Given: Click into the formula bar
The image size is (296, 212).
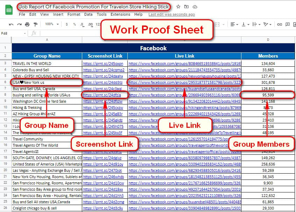Looking at the screenshot, I should [168, 34].
